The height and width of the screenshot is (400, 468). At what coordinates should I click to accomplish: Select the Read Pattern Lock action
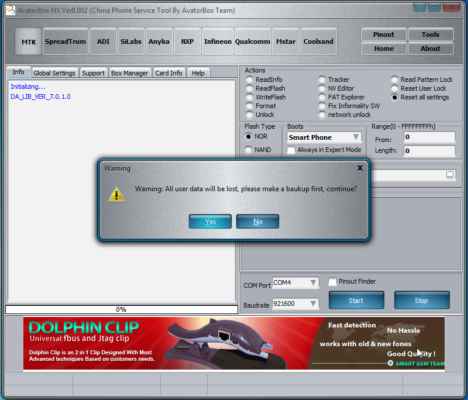(422, 80)
